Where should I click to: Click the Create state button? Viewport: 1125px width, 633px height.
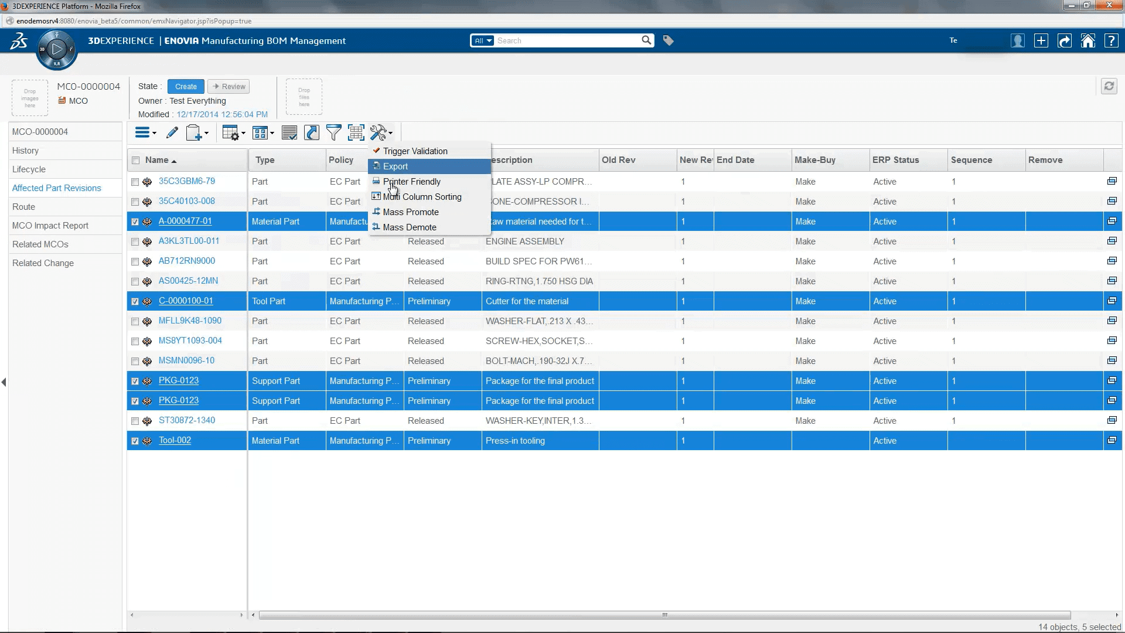point(186,86)
